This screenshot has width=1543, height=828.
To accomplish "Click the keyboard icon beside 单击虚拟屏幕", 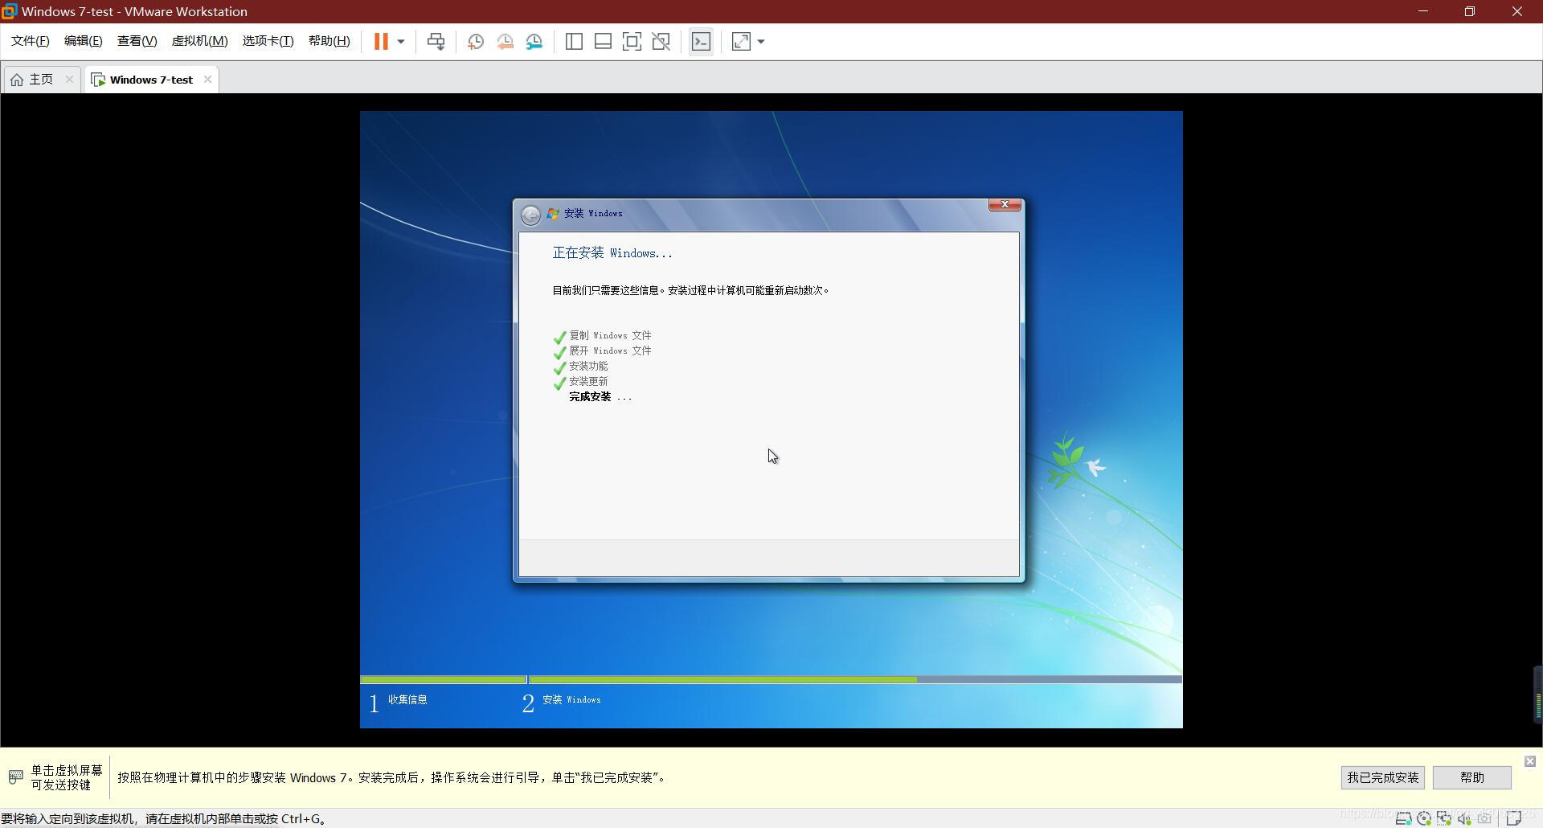I will (x=15, y=777).
